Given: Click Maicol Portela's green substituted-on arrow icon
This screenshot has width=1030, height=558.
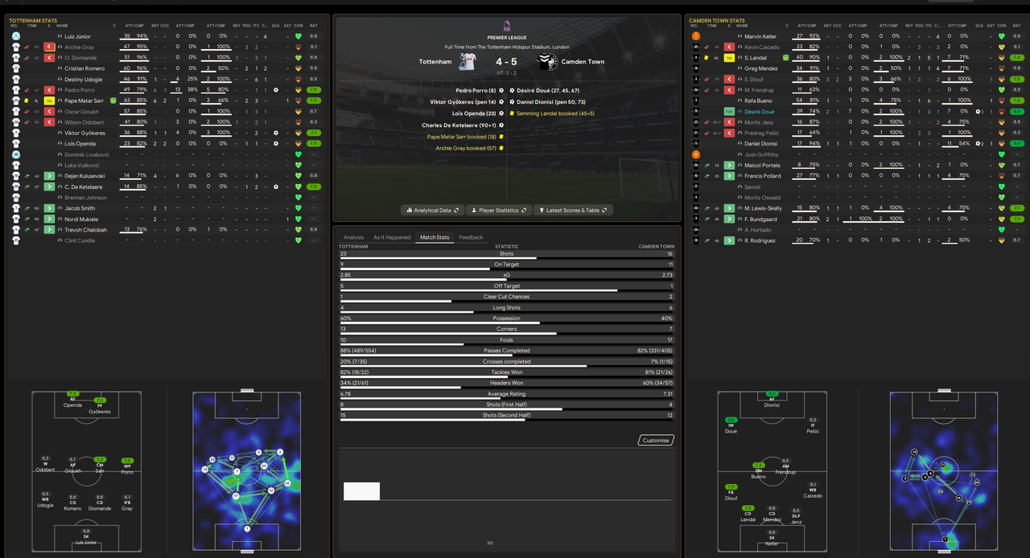Looking at the screenshot, I should tap(729, 165).
